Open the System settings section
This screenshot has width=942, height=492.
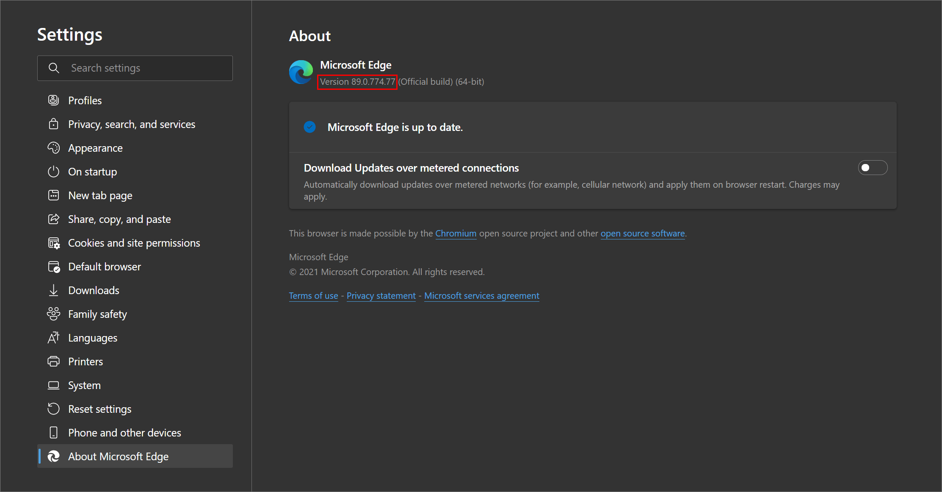pyautogui.click(x=85, y=385)
